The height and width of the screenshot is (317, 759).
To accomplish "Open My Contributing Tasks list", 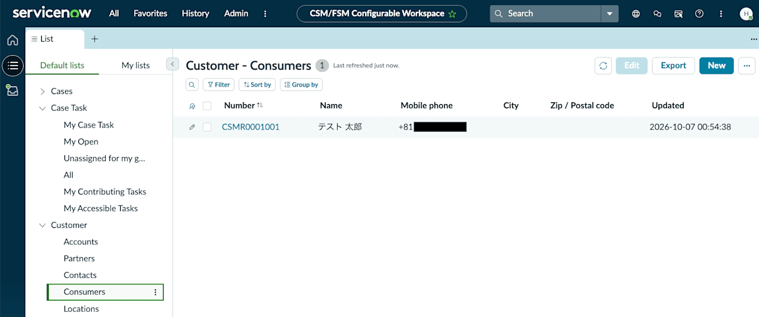I will click(105, 191).
